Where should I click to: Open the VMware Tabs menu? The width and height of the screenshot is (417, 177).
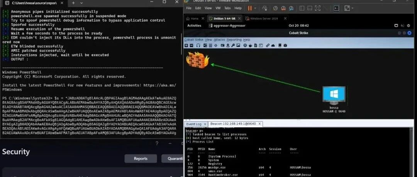click(227, 8)
